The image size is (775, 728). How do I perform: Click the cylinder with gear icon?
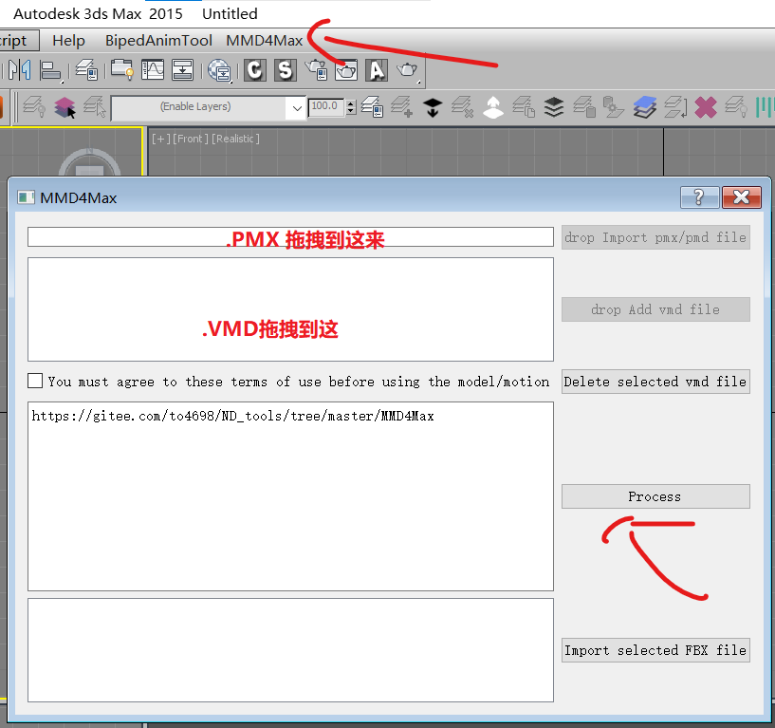tap(614, 107)
